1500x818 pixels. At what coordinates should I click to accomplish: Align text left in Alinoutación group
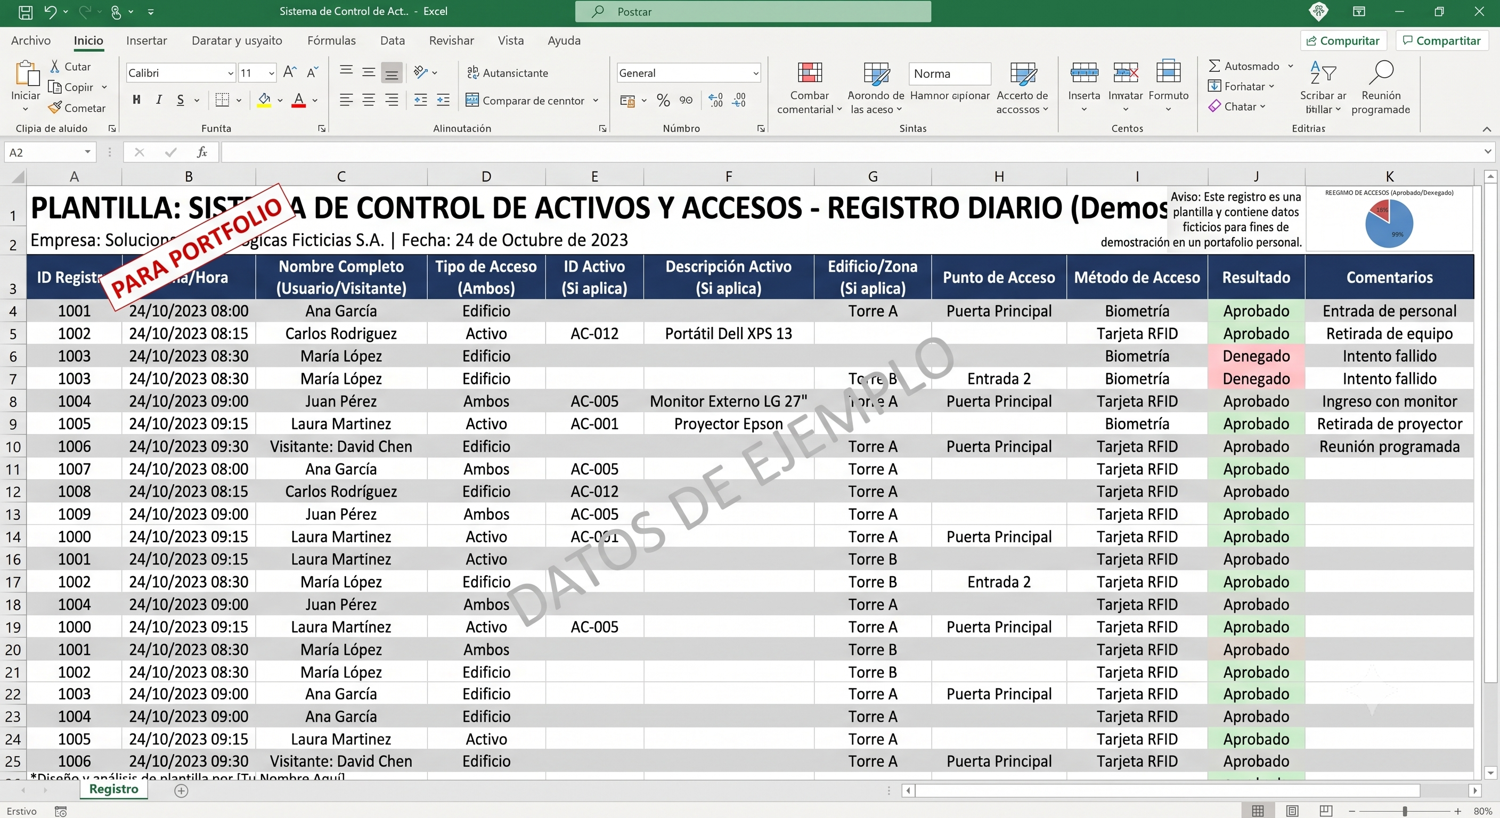pyautogui.click(x=346, y=100)
